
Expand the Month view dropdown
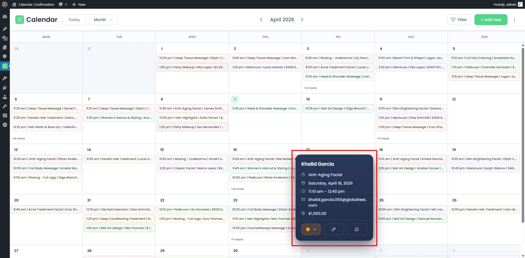pyautogui.click(x=103, y=20)
